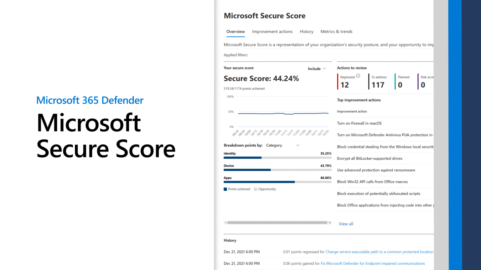
Task: Open the Metrics & trends tab
Action: pyautogui.click(x=336, y=32)
